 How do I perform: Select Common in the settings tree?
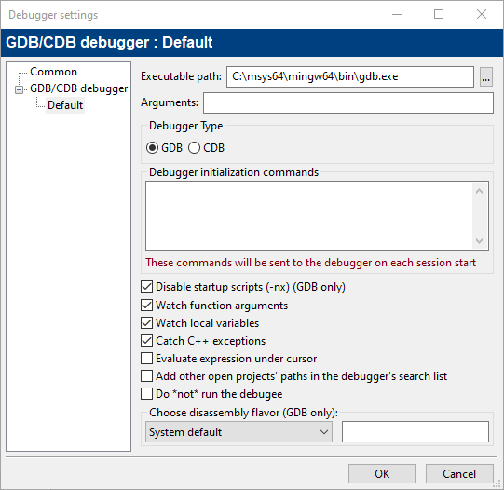point(53,72)
